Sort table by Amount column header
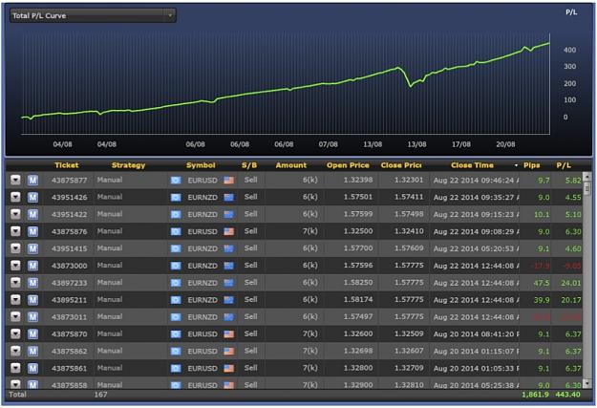 point(291,165)
